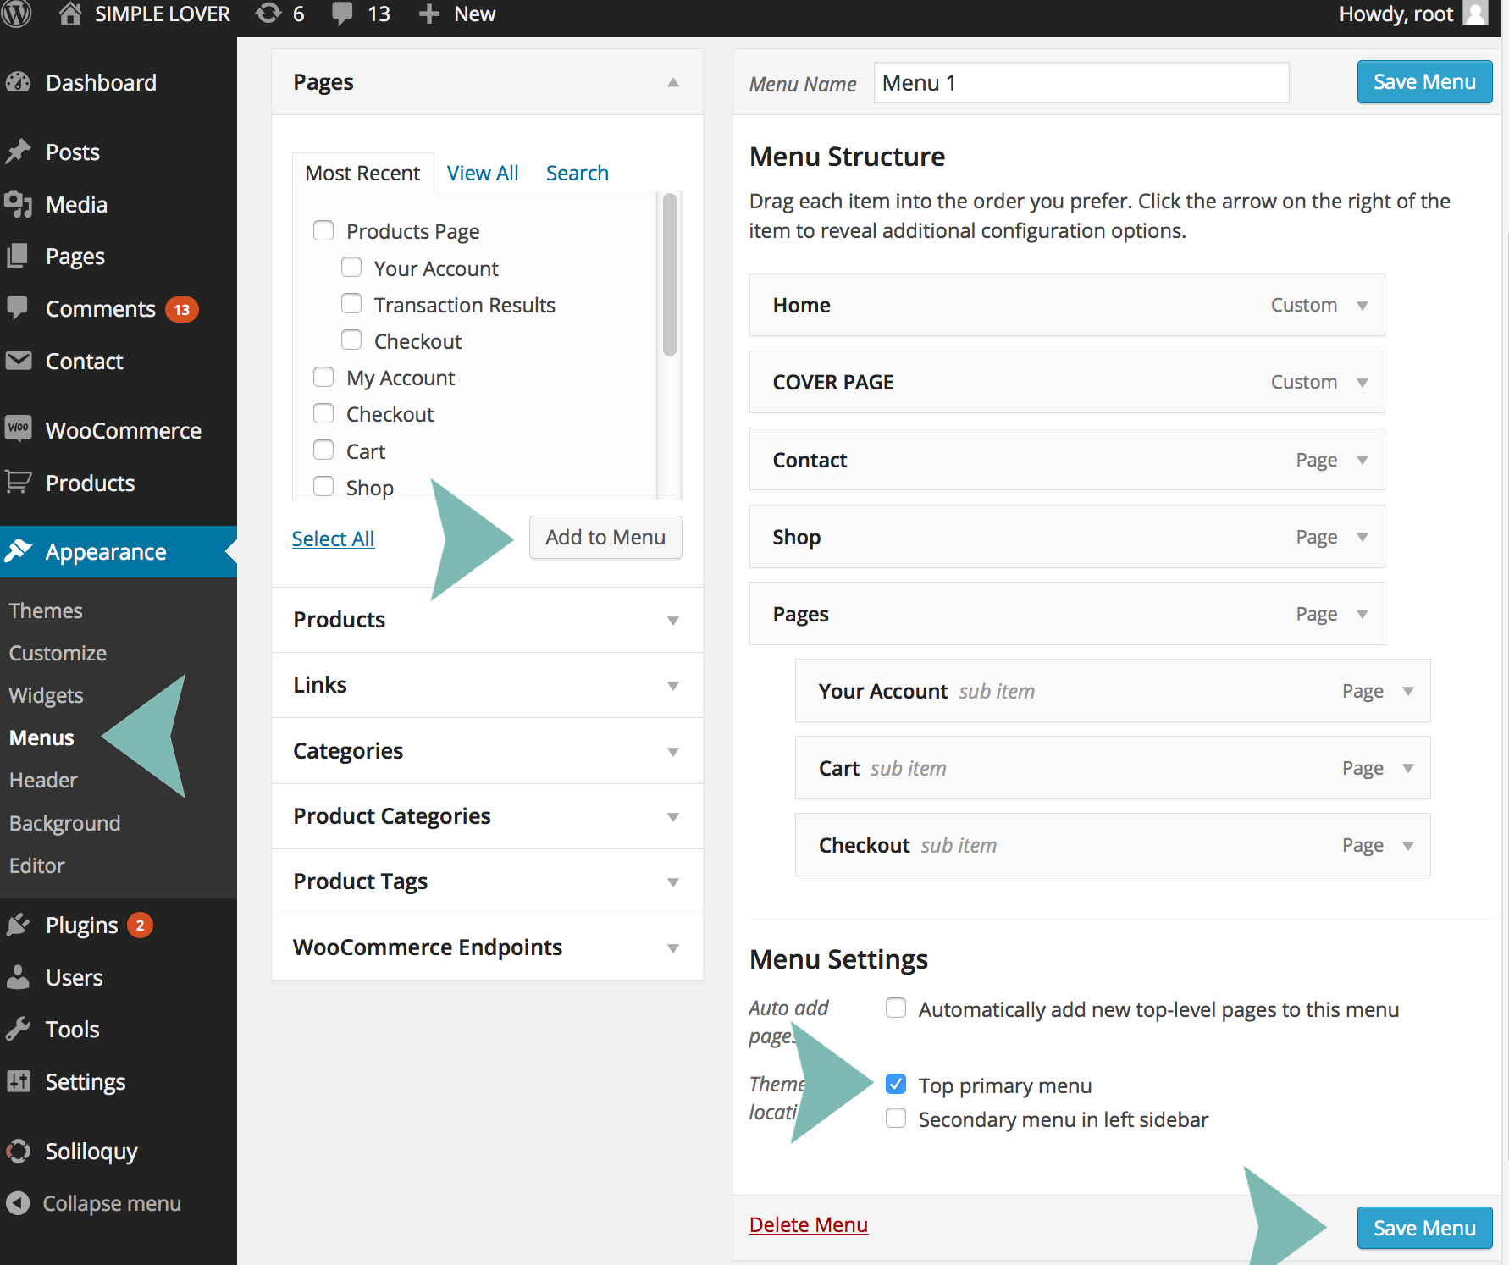Switch to the View All tab
This screenshot has height=1265, width=1509.
(x=482, y=172)
